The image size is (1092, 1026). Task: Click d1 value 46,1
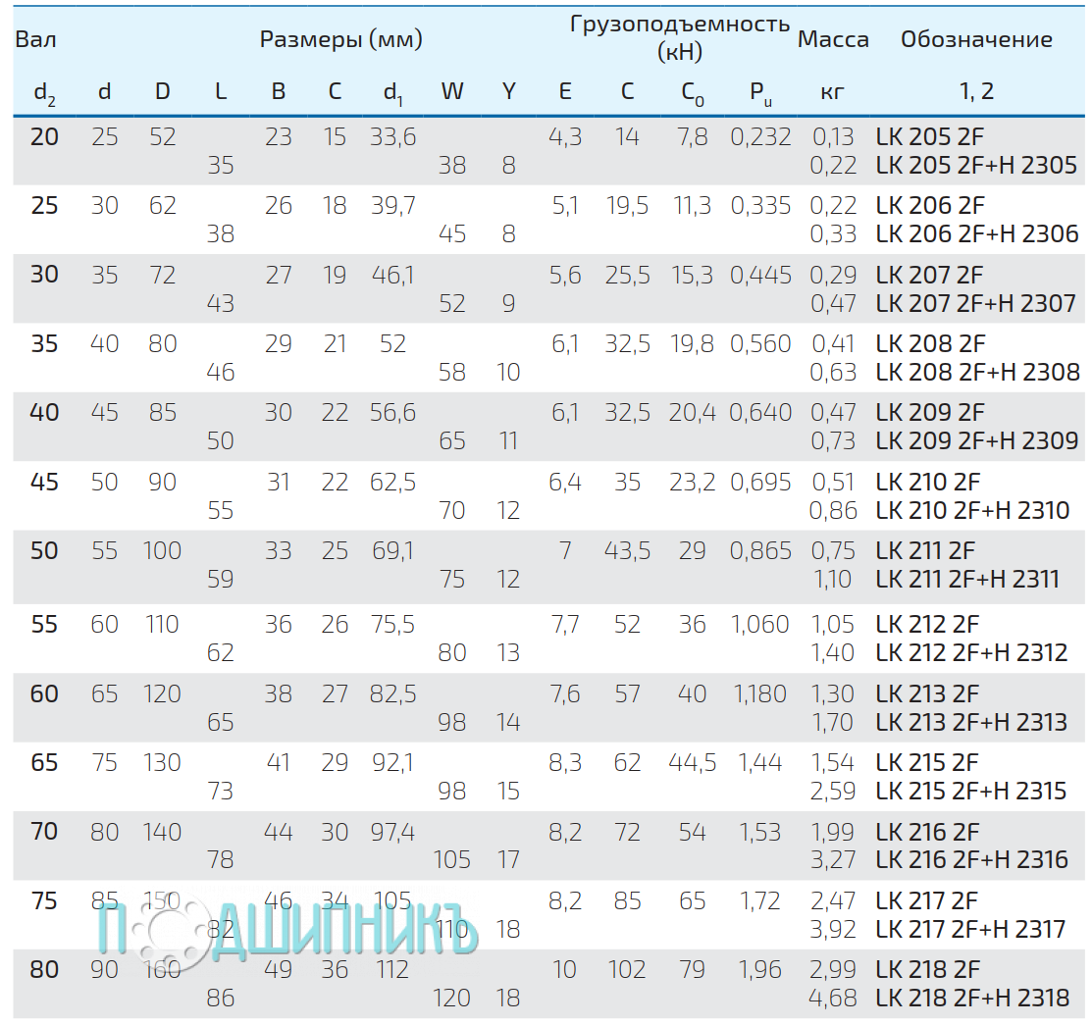coord(392,276)
